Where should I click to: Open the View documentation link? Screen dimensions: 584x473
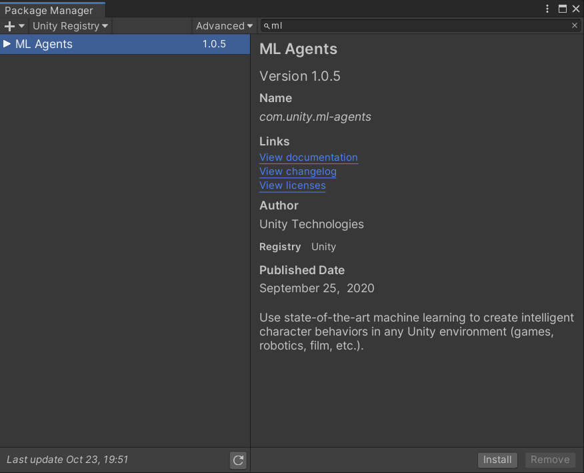pos(309,157)
